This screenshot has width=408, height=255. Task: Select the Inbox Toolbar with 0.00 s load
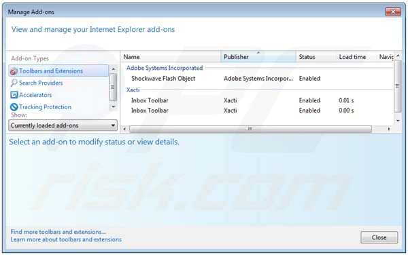[257, 111]
